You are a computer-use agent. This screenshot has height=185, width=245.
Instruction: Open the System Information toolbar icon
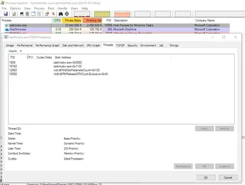pyautogui.click(x=22, y=14)
